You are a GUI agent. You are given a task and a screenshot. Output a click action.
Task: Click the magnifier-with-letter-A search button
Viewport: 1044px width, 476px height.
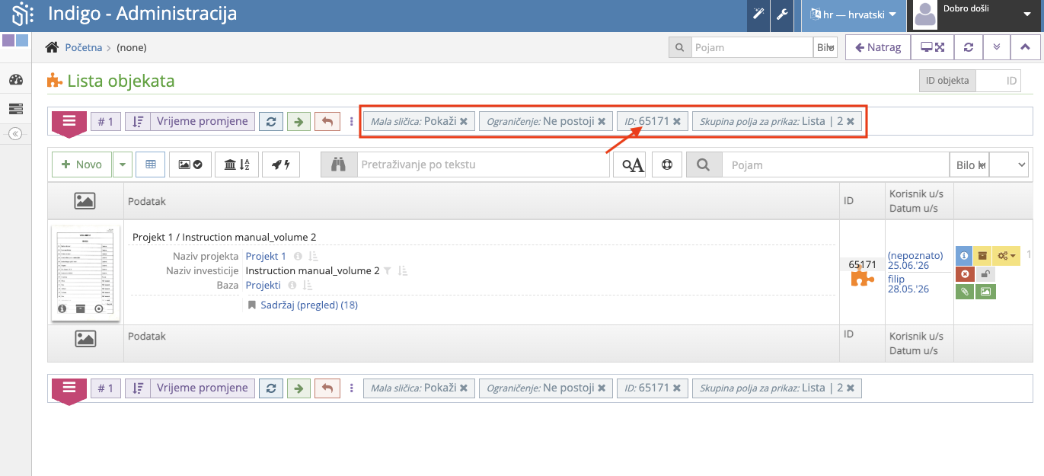[x=630, y=165]
